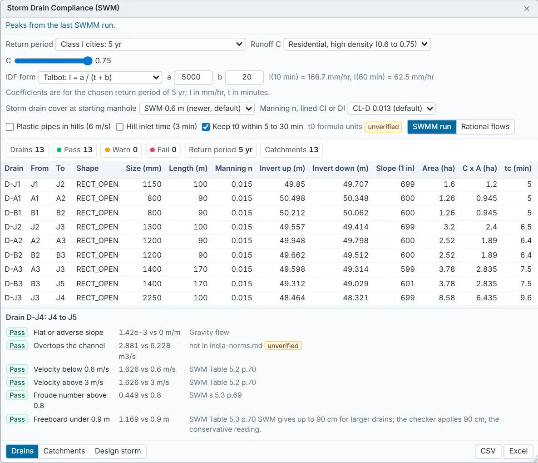Select the SWMM run toggle
This screenshot has width=538, height=463.
pyautogui.click(x=432, y=127)
